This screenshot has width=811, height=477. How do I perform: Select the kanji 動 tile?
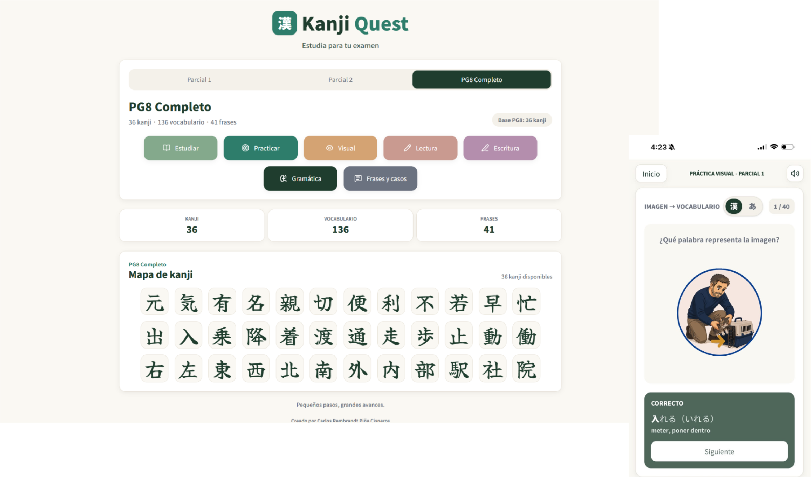[x=493, y=335]
